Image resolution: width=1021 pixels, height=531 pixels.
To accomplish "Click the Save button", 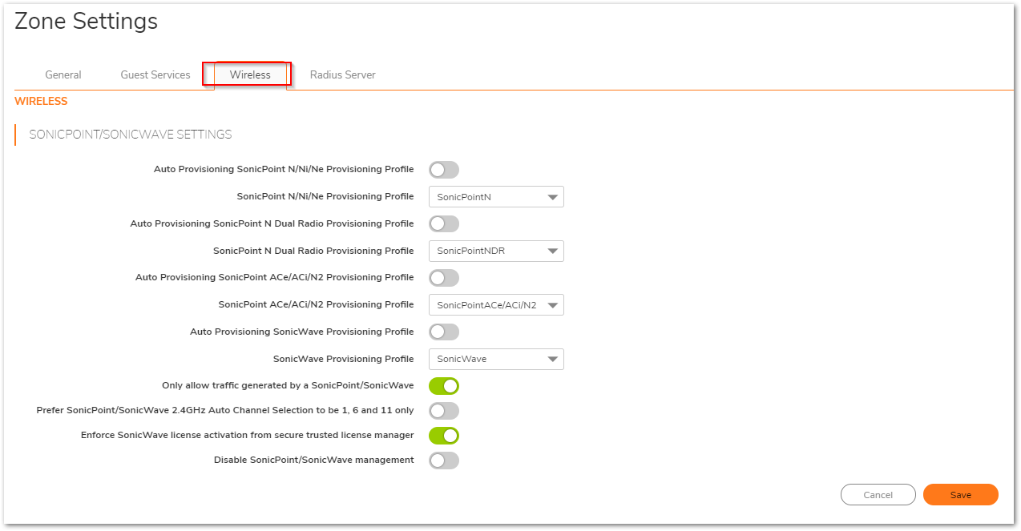I will 960,495.
